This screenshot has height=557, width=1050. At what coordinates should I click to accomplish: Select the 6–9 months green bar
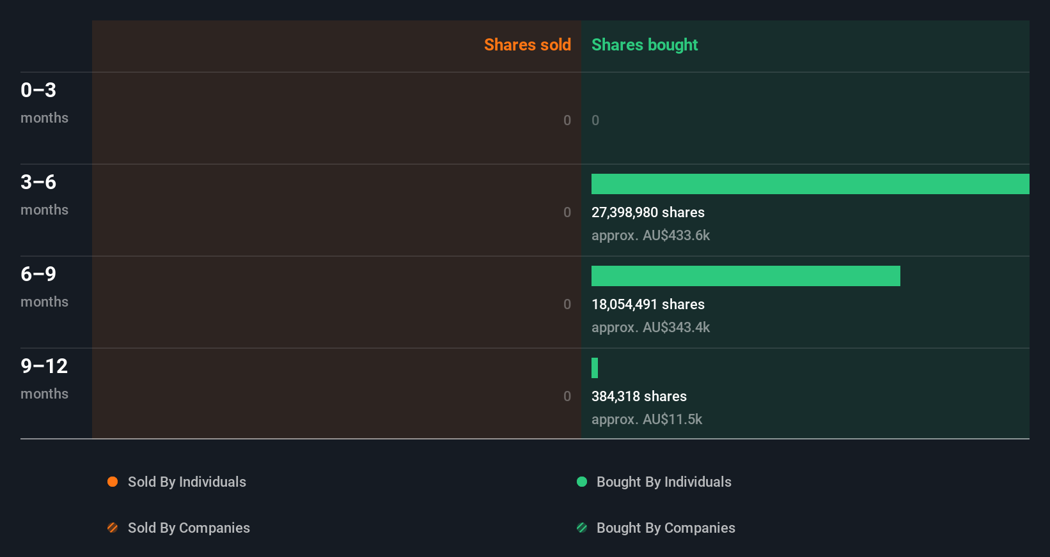pyautogui.click(x=746, y=276)
